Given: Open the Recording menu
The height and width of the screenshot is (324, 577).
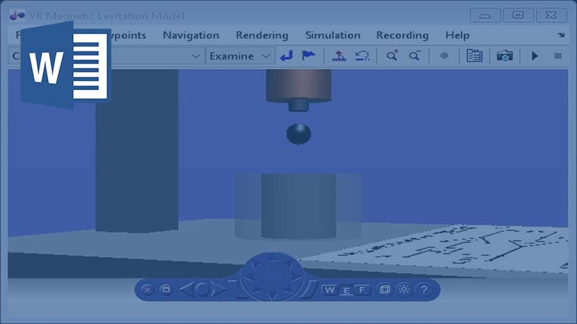Looking at the screenshot, I should (x=402, y=35).
